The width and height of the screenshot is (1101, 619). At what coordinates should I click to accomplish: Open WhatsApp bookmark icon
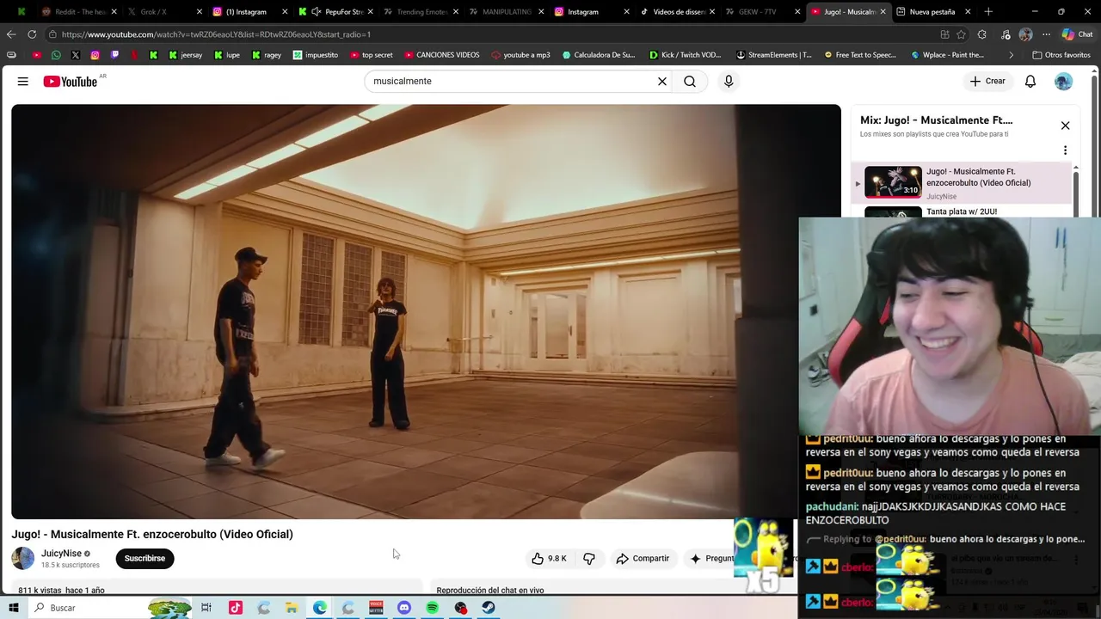tap(56, 55)
